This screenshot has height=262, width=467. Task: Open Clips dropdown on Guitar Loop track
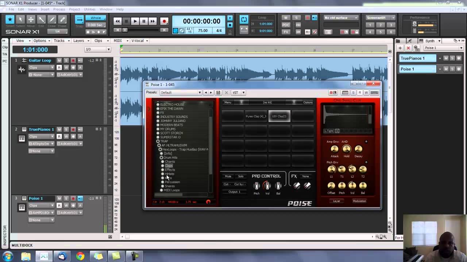click(41, 68)
